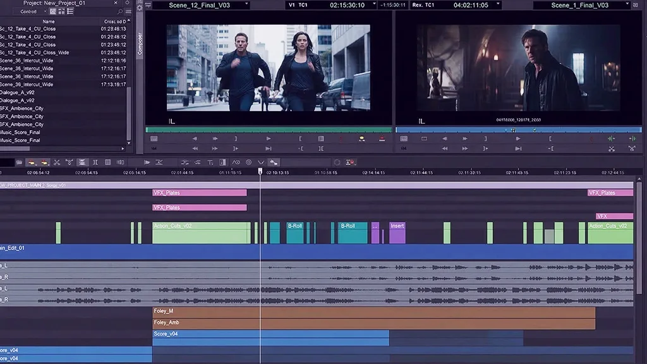The width and height of the screenshot is (647, 364).
Task: Toggle the highlighted link selection timeline button
Action: (x=274, y=162)
